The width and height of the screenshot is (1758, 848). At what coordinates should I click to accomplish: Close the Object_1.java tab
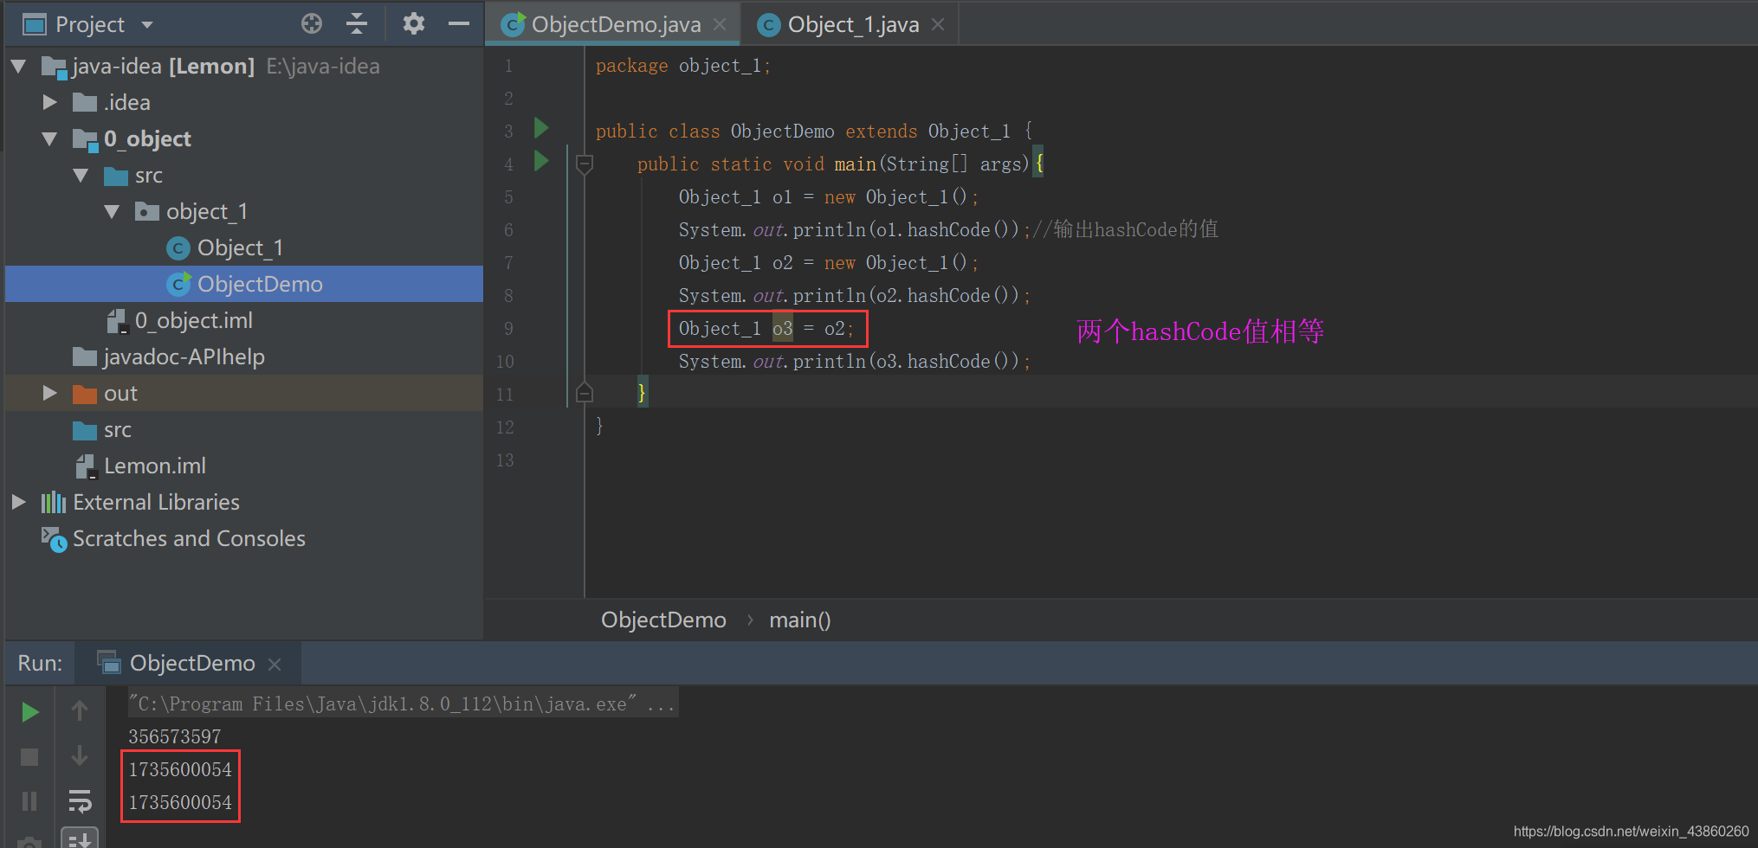pos(938,25)
